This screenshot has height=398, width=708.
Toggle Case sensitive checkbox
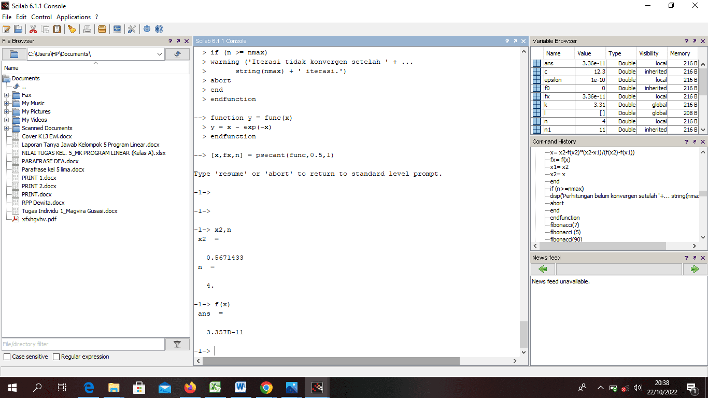[x=7, y=357]
